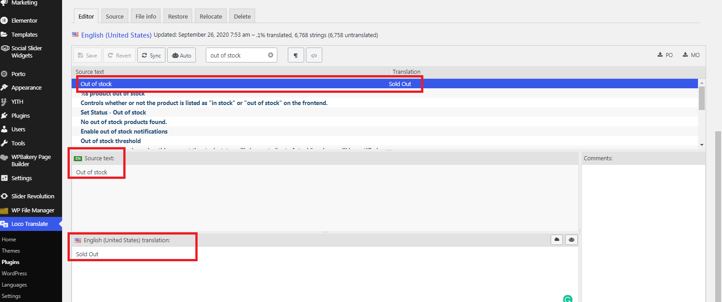The width and height of the screenshot is (722, 302).
Task: Click the Revert button
Action: [x=120, y=55]
